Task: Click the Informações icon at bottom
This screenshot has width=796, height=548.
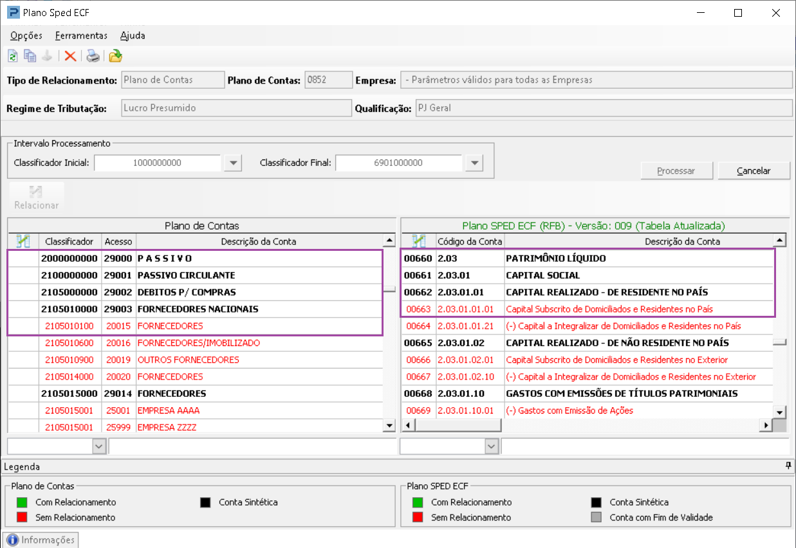Action: point(13,540)
